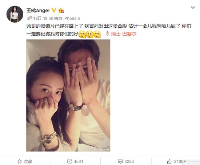This screenshot has width=200, height=165.
Task: Open the post options chevron menu
Action: coord(193,8)
